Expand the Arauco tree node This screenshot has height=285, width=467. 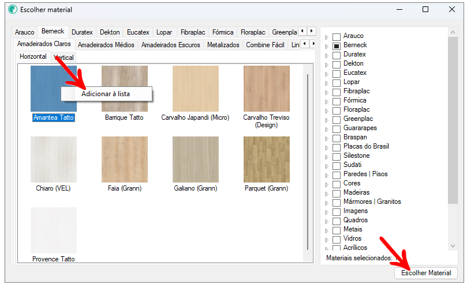[x=327, y=37]
